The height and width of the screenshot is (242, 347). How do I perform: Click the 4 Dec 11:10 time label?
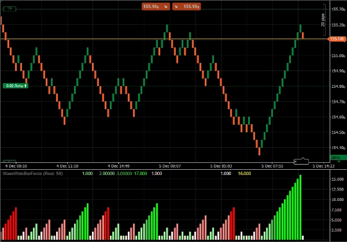tap(69, 166)
